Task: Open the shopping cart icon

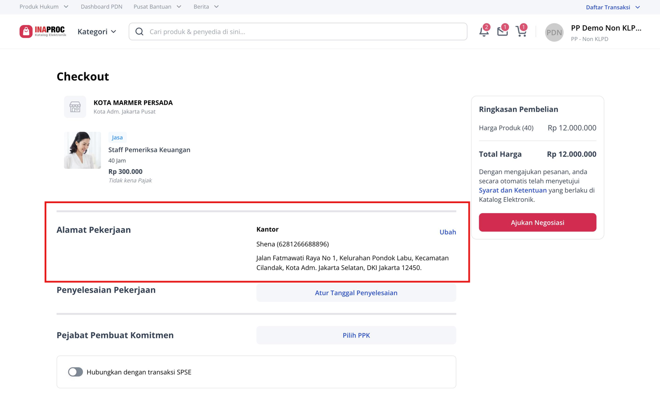Action: (521, 31)
